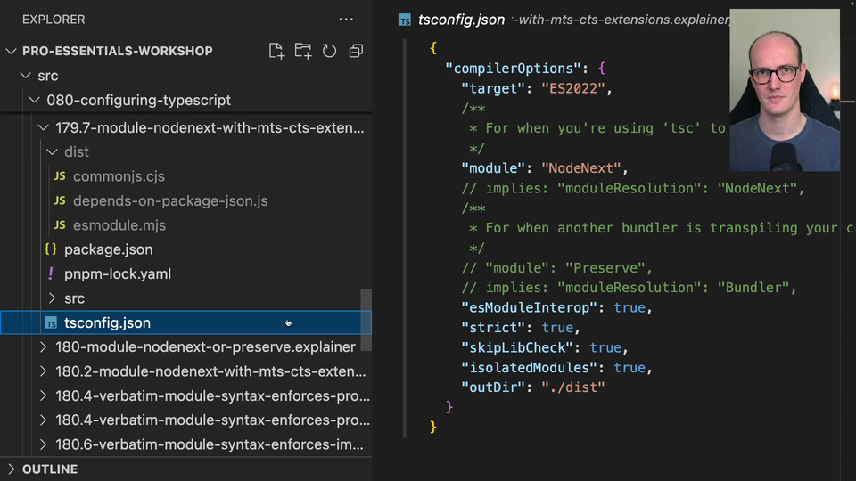Click the Explorer vertical scrollbar thumb

[366, 319]
